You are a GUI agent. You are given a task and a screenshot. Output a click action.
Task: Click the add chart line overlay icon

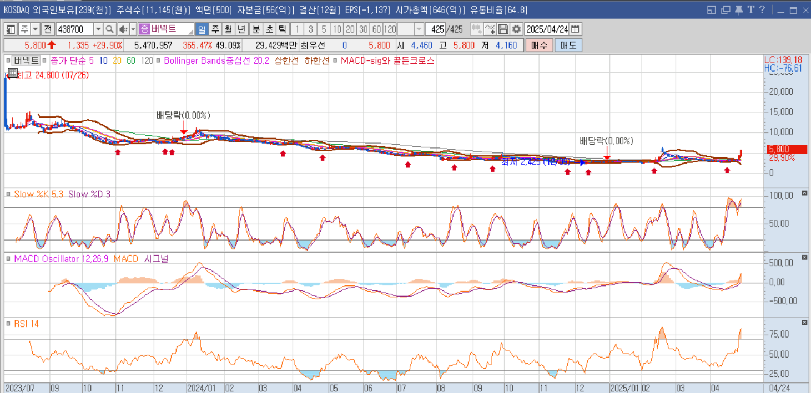tap(490, 29)
